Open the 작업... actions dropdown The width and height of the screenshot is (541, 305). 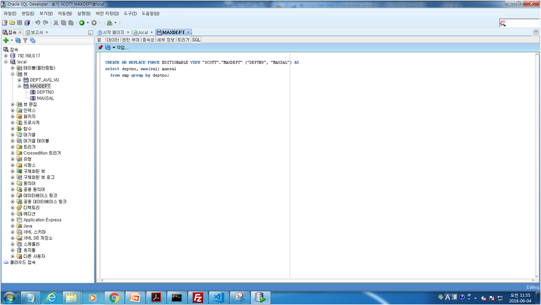click(x=121, y=47)
